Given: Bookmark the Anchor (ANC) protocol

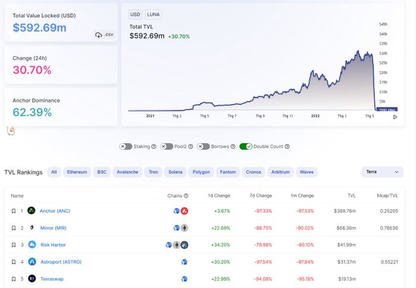Looking at the screenshot, I should [14, 211].
